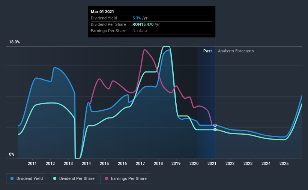Click the 2021 x-axis label
Image resolution: width=308 pixels, height=190 pixels.
coord(212,163)
